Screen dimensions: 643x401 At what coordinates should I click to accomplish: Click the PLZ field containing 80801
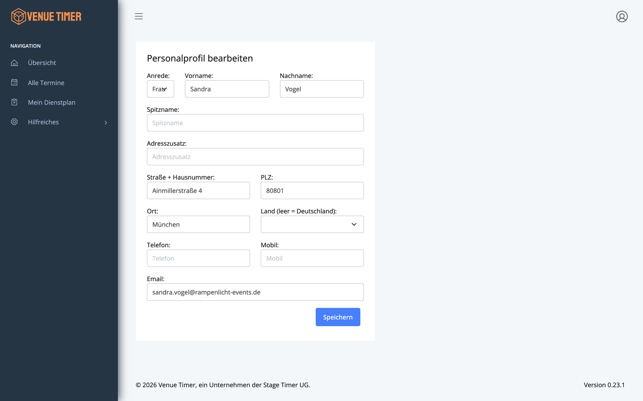[312, 191]
